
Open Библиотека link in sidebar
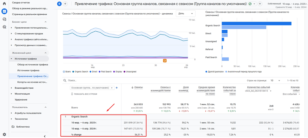(x=23, y=127)
